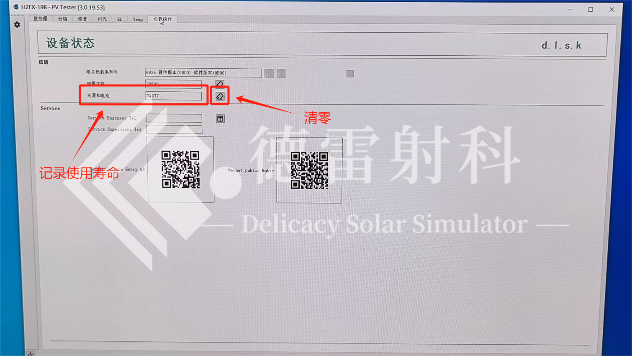Open the Temp tab
This screenshot has height=356, width=632.
coord(138,19)
